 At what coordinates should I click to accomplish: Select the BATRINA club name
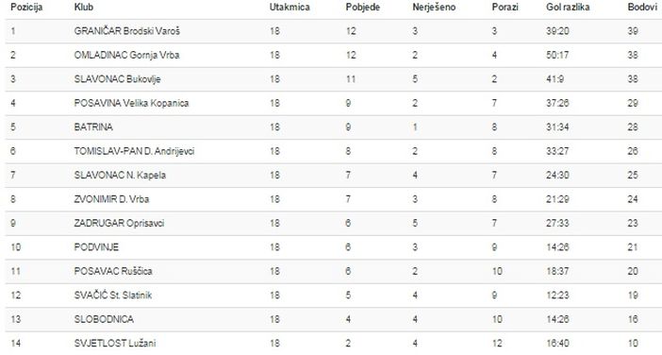pos(93,127)
